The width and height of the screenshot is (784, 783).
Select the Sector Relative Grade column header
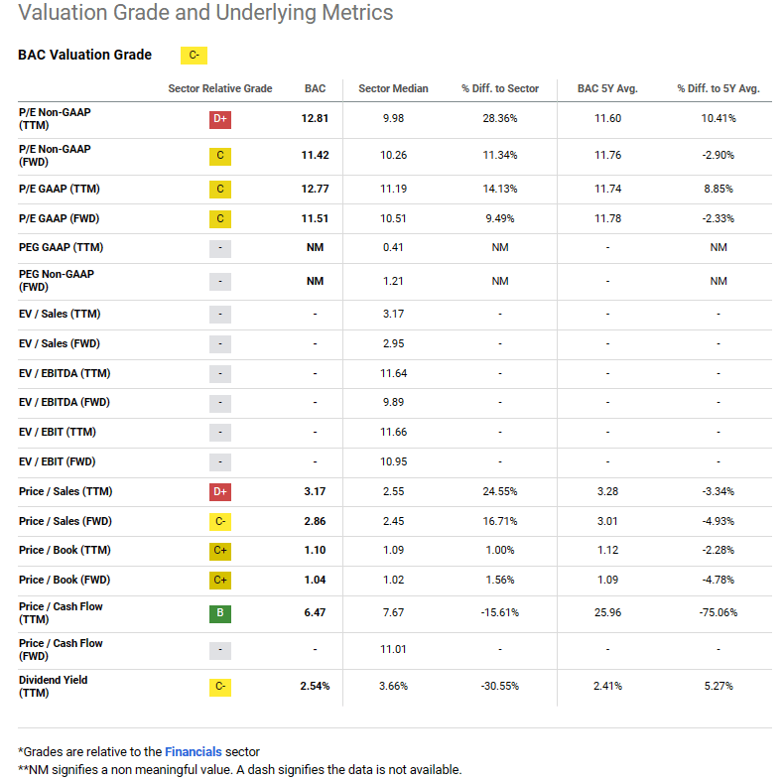pos(219,88)
